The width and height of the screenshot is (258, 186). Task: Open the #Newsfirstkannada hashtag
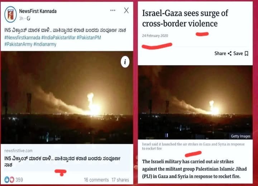[x=22, y=37]
